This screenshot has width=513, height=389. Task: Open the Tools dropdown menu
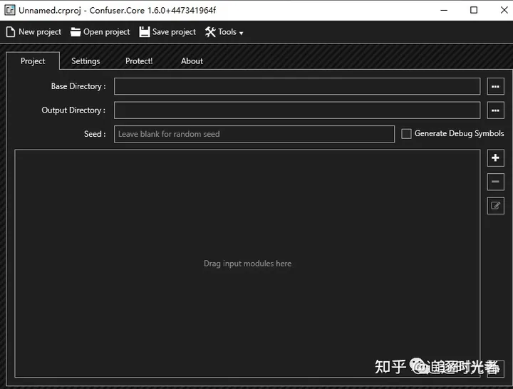(x=224, y=32)
